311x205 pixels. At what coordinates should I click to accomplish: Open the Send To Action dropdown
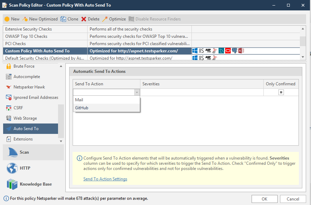pos(137,92)
